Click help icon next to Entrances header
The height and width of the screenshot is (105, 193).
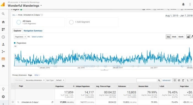click(x=128, y=86)
